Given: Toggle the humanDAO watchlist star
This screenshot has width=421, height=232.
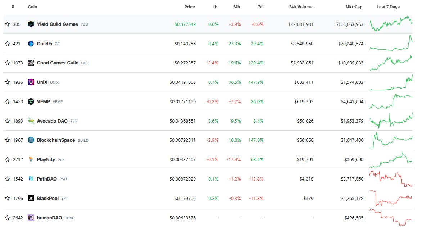Looking at the screenshot, I should point(7,218).
